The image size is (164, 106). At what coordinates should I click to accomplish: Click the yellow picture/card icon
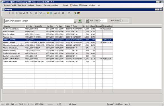48,13
